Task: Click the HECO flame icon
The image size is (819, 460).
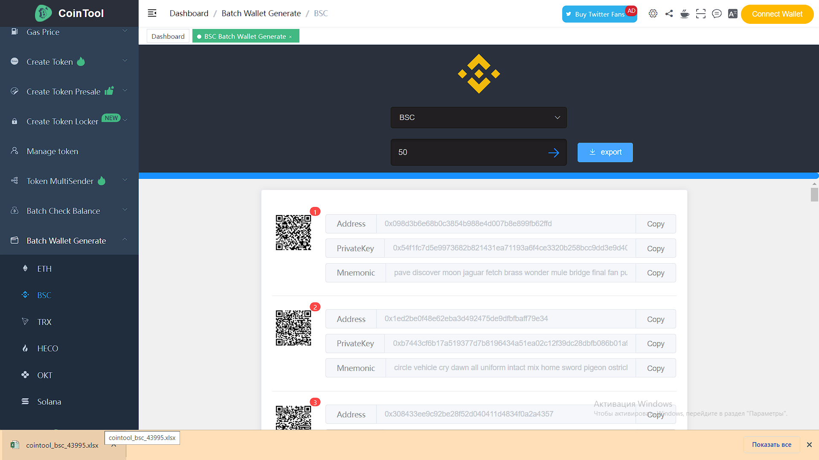Action: pos(25,348)
